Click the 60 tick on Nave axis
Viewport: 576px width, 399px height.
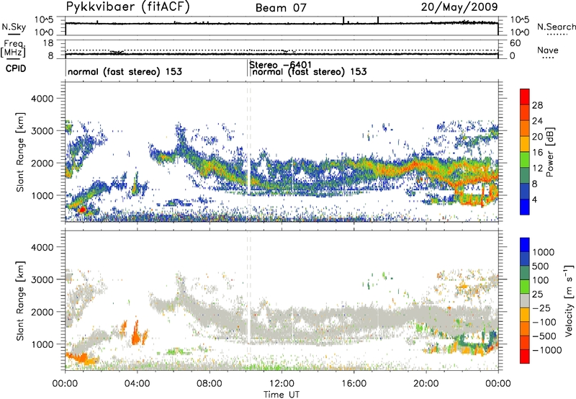[515, 43]
